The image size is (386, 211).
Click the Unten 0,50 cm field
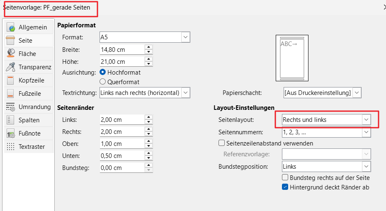coord(122,156)
